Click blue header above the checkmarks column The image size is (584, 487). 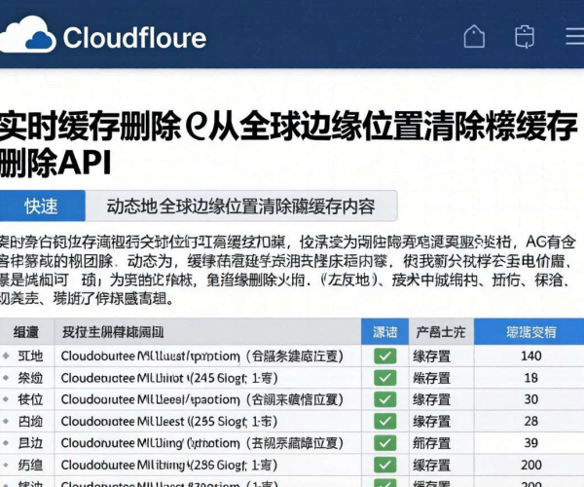pyautogui.click(x=384, y=331)
